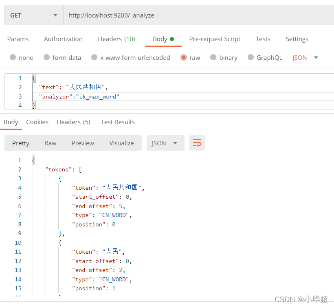Open the Visualize response view
The height and width of the screenshot is (307, 334).
pyautogui.click(x=122, y=143)
